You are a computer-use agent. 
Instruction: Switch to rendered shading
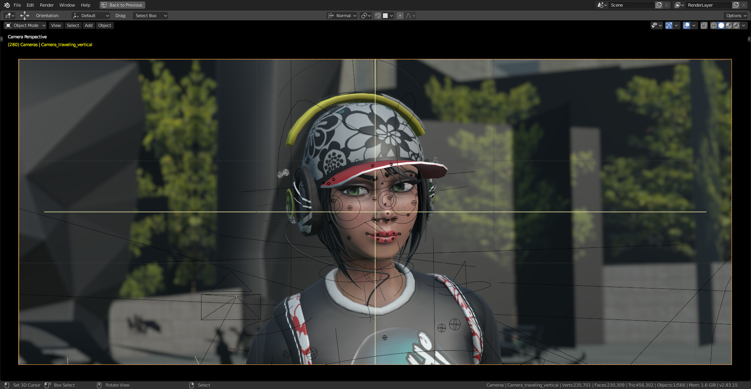(736, 25)
